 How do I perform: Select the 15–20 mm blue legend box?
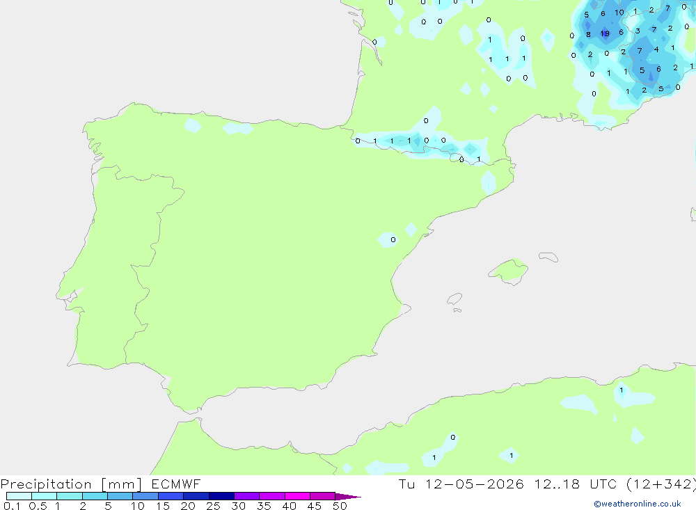[x=171, y=496]
